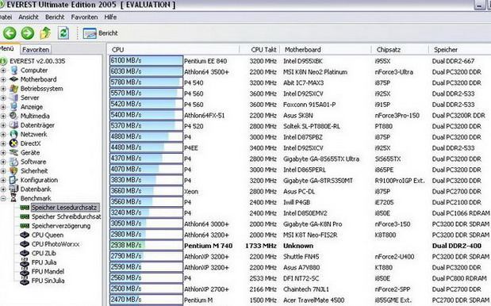Click the Dual PC1066 RDRAM cell
The height and width of the screenshot is (306, 491).
pos(461,213)
